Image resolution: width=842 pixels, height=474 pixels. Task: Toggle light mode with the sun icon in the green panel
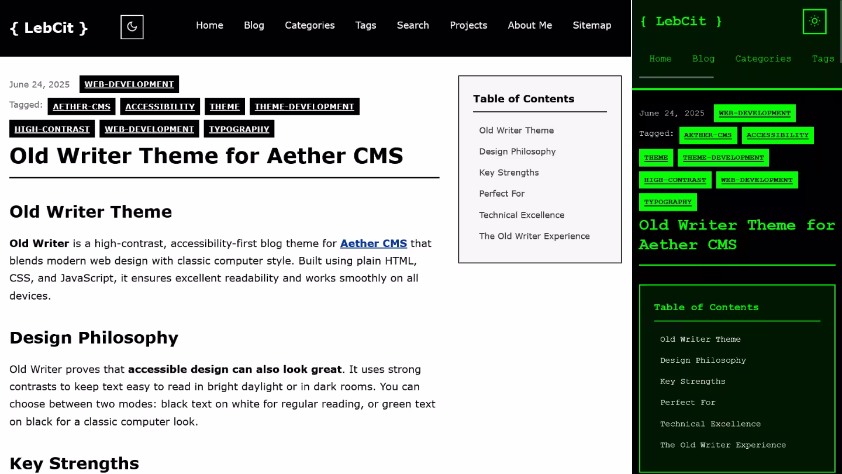point(815,21)
